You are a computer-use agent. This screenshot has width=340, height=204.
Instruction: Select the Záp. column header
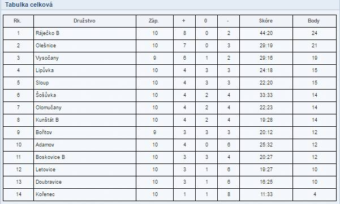pos(154,21)
